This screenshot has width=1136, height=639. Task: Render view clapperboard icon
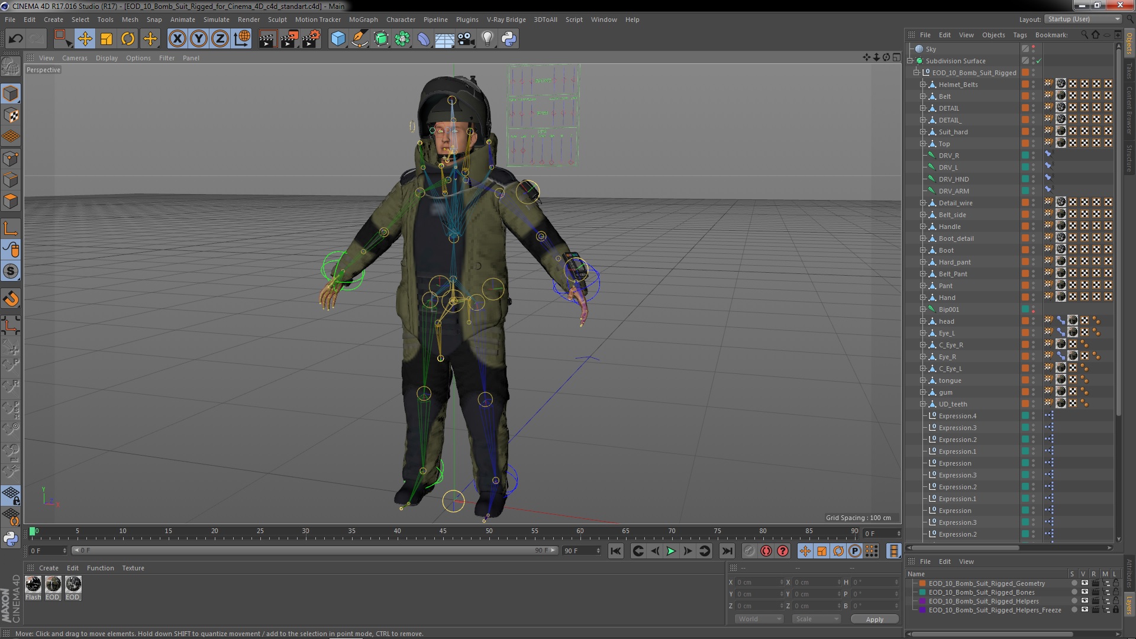tap(267, 39)
